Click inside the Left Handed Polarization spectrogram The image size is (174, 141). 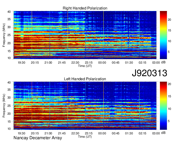point(85,106)
